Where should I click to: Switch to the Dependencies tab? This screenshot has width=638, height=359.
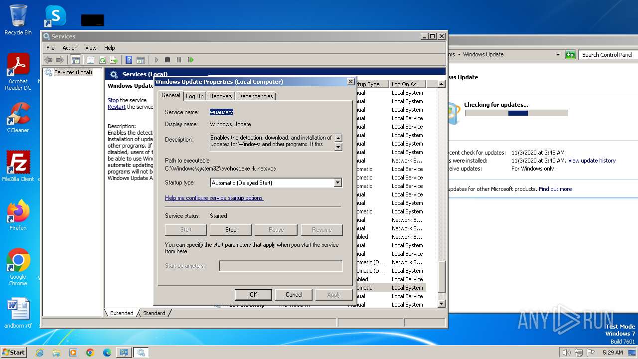click(255, 96)
